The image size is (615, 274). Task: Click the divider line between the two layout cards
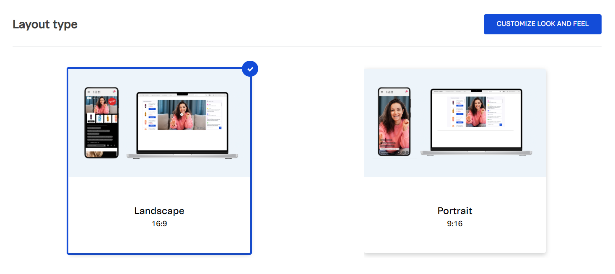[307, 160]
